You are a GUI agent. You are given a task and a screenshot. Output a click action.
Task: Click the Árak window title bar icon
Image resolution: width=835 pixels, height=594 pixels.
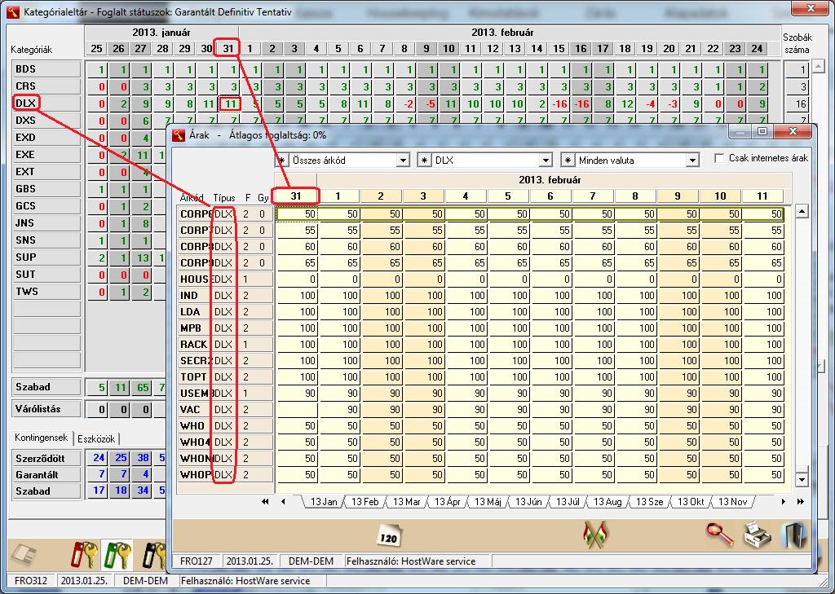tap(178, 135)
